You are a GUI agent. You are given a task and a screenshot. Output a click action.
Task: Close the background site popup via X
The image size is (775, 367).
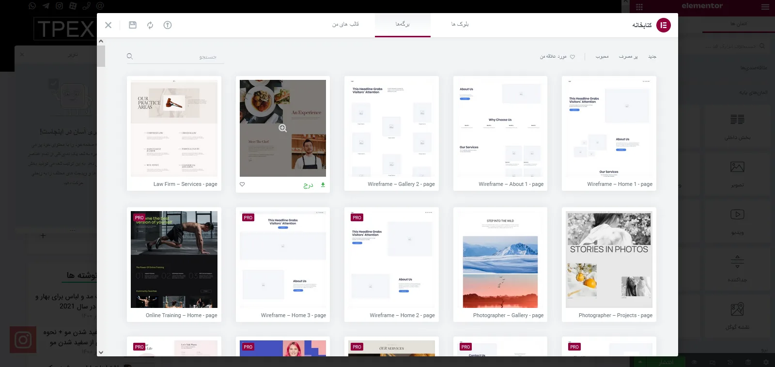coord(22,54)
